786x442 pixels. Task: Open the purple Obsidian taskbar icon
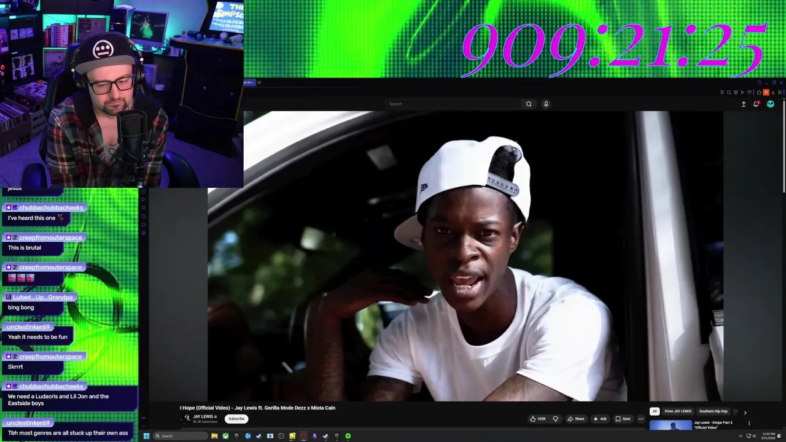pos(314,436)
